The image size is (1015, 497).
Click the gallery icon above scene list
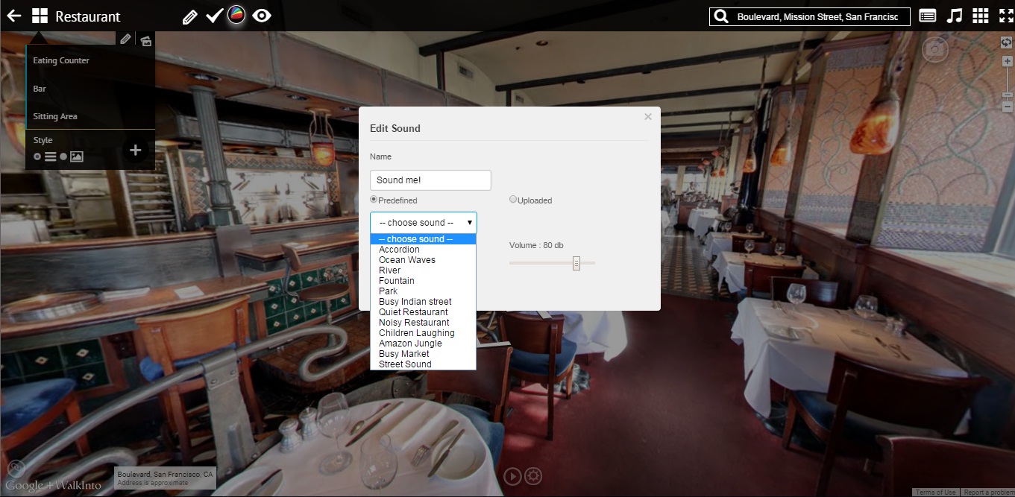146,40
